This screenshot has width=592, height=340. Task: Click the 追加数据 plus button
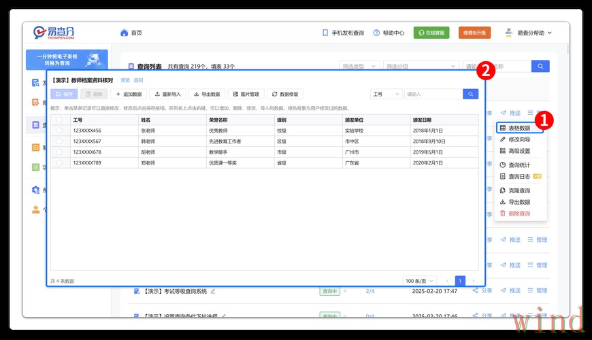point(129,95)
